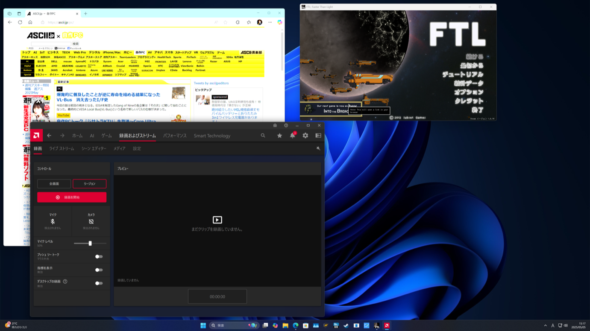Go forward in AMD Software navigation
Image resolution: width=590 pixels, height=331 pixels.
62,136
